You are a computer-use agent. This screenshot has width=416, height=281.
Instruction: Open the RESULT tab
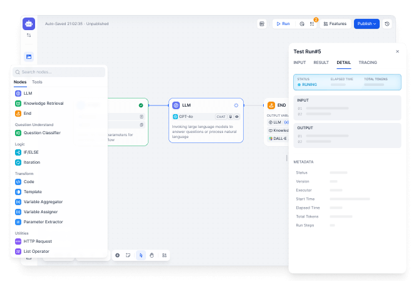321,63
